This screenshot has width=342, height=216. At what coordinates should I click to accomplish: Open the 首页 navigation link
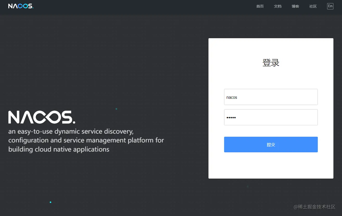click(260, 6)
